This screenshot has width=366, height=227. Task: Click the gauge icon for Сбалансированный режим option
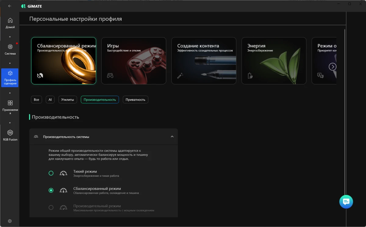63,190
